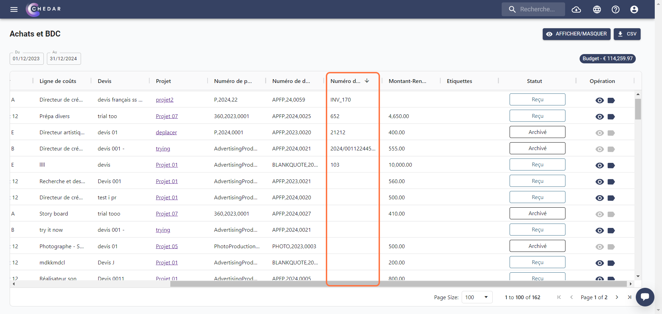Click the label tag icon in test i pr row
This screenshot has width=662, height=314.
pyautogui.click(x=611, y=198)
